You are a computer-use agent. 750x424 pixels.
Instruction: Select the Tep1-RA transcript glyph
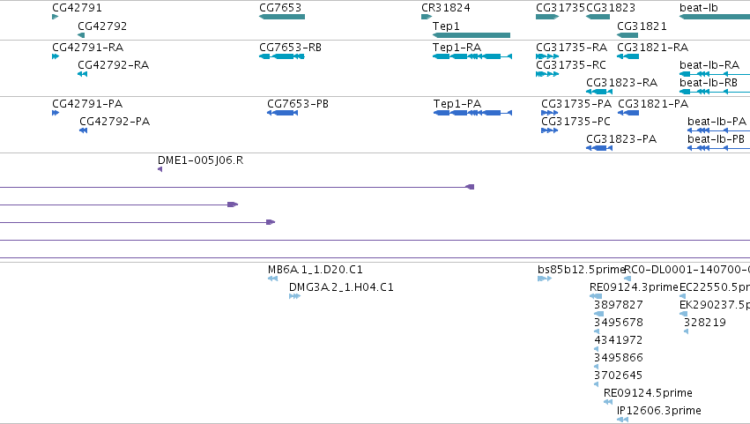click(472, 56)
